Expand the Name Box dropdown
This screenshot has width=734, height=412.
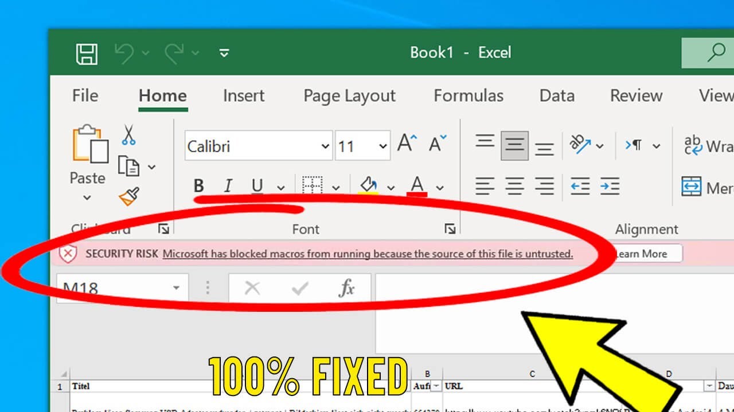[177, 288]
